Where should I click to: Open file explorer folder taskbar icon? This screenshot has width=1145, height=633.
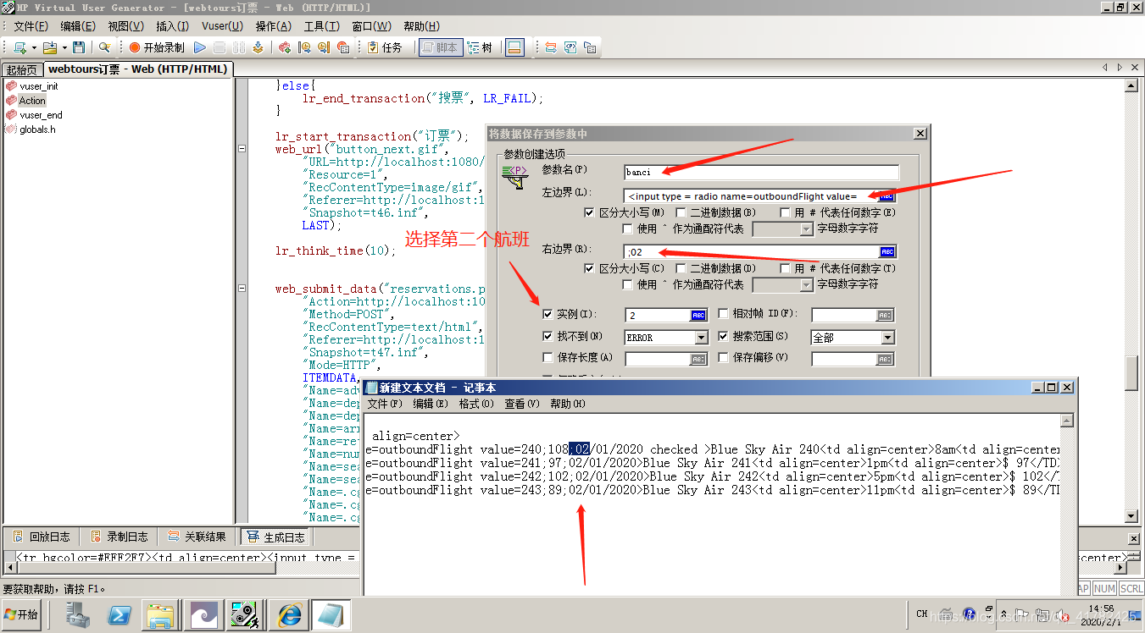point(160,614)
